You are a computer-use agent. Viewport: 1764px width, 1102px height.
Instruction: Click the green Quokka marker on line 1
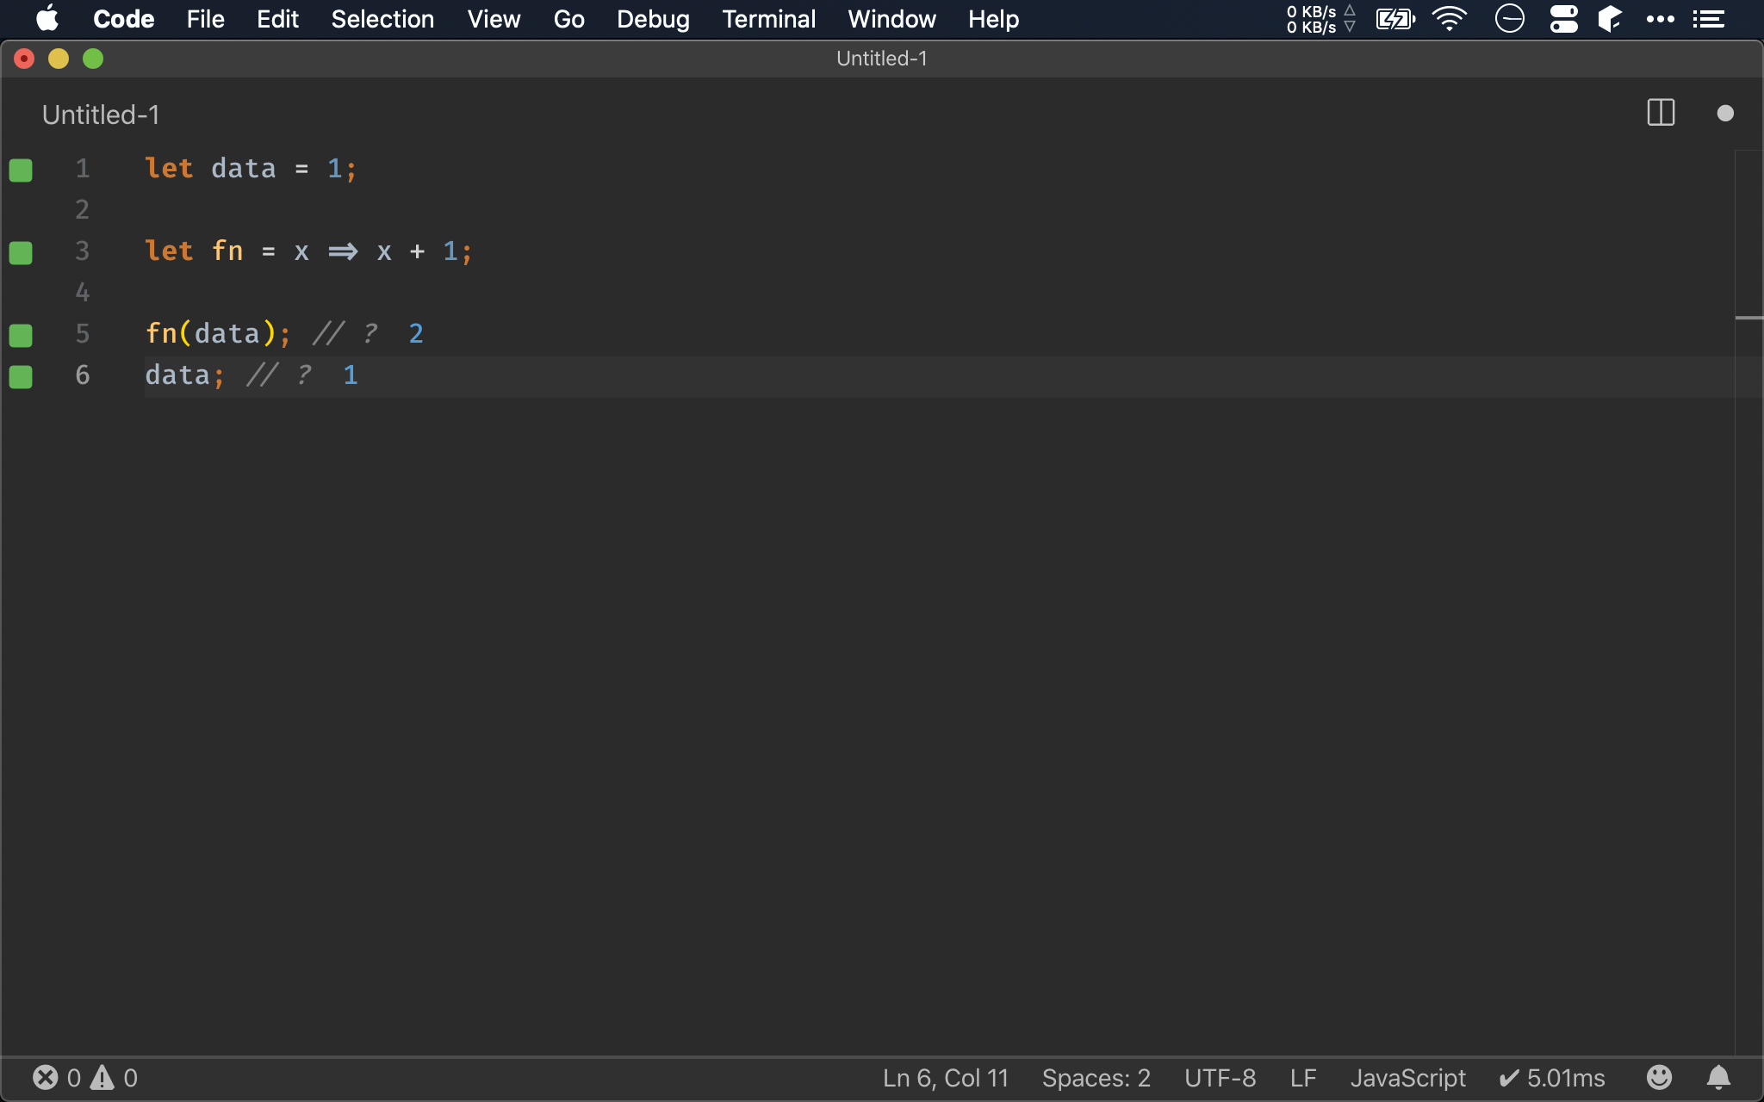click(21, 170)
